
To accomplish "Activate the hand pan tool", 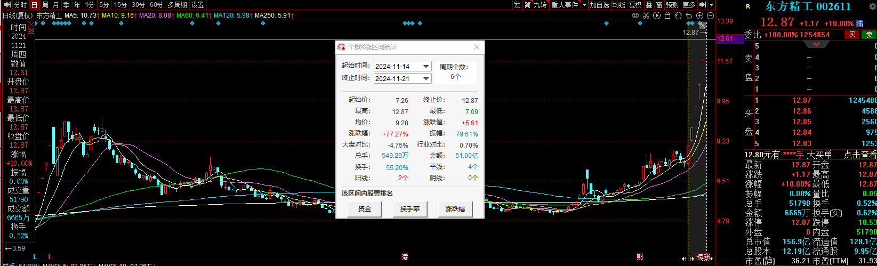I will pos(678,15).
